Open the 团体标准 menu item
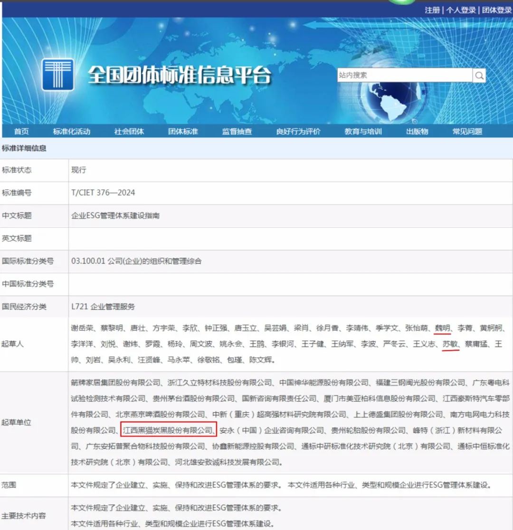The image size is (513, 530). 183,132
